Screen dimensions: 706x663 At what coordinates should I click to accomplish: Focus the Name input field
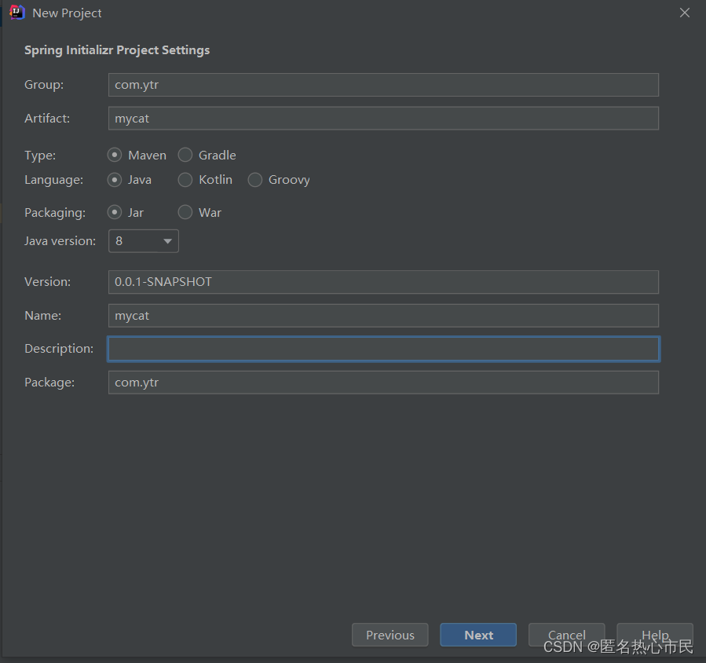coord(383,316)
